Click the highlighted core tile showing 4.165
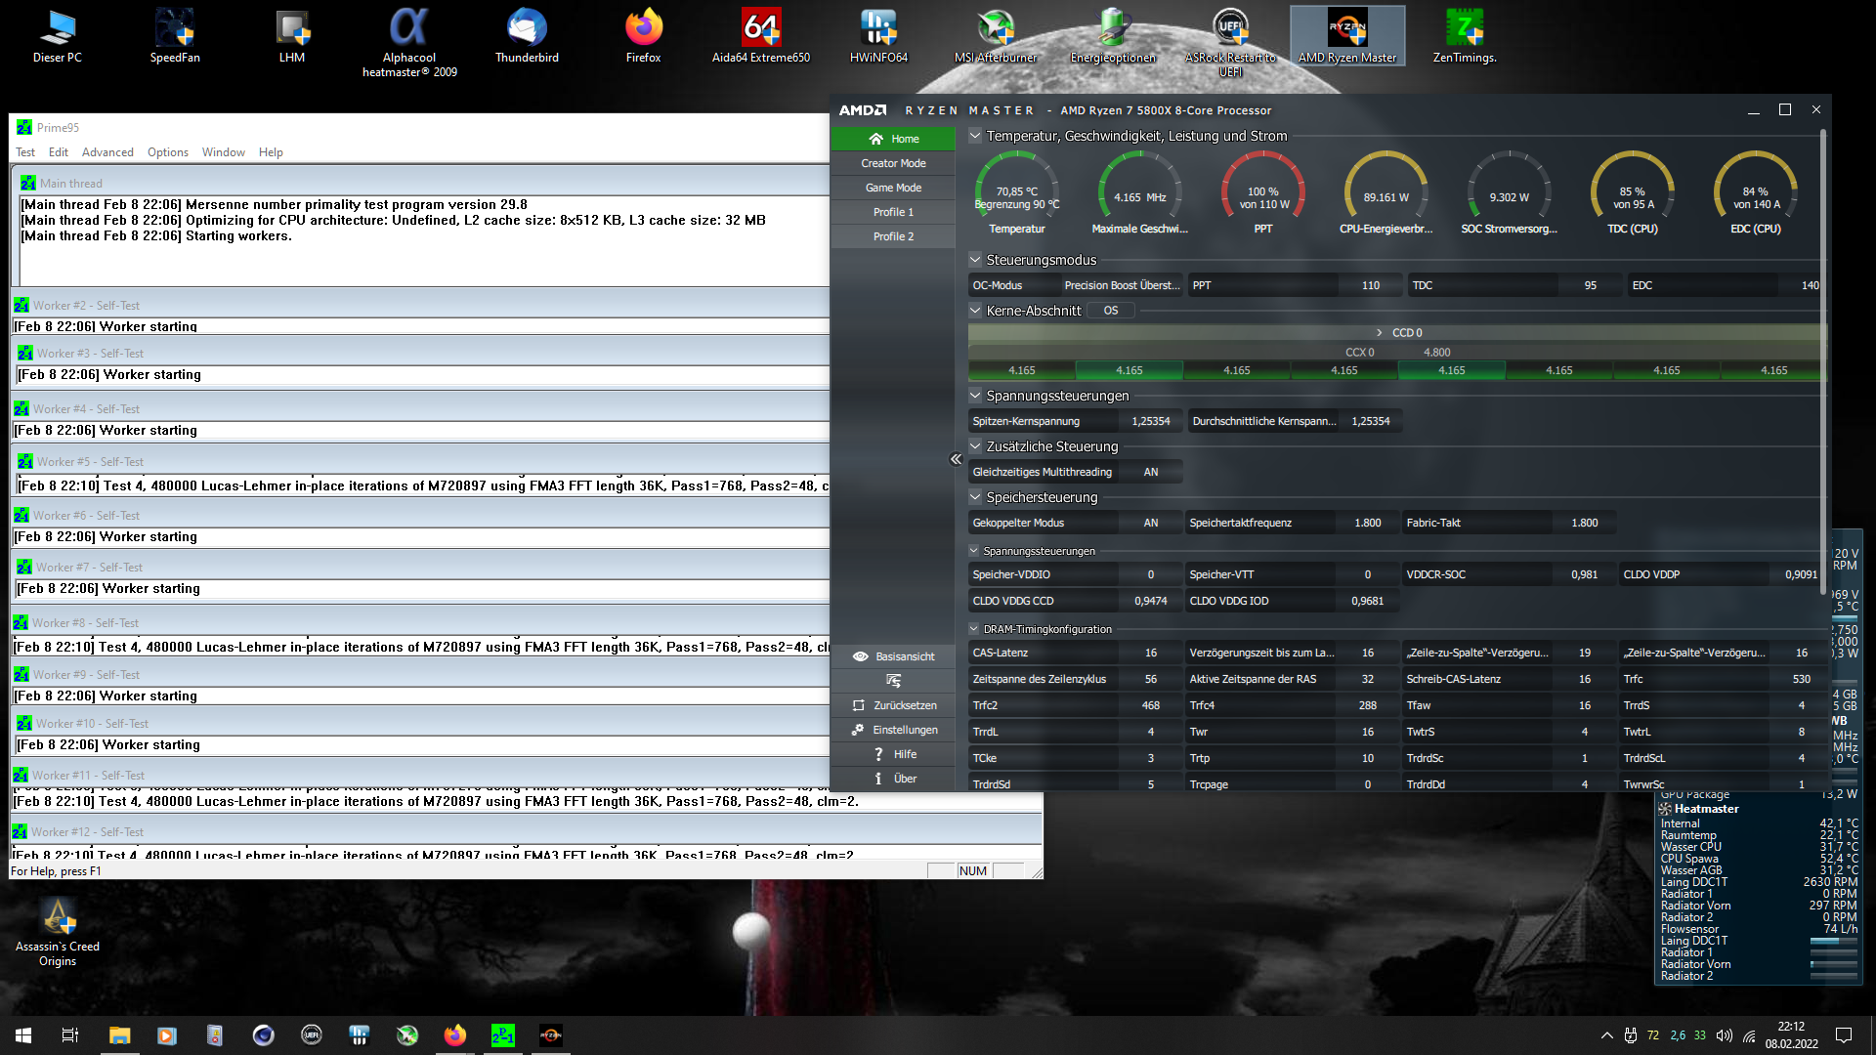 coord(1129,370)
